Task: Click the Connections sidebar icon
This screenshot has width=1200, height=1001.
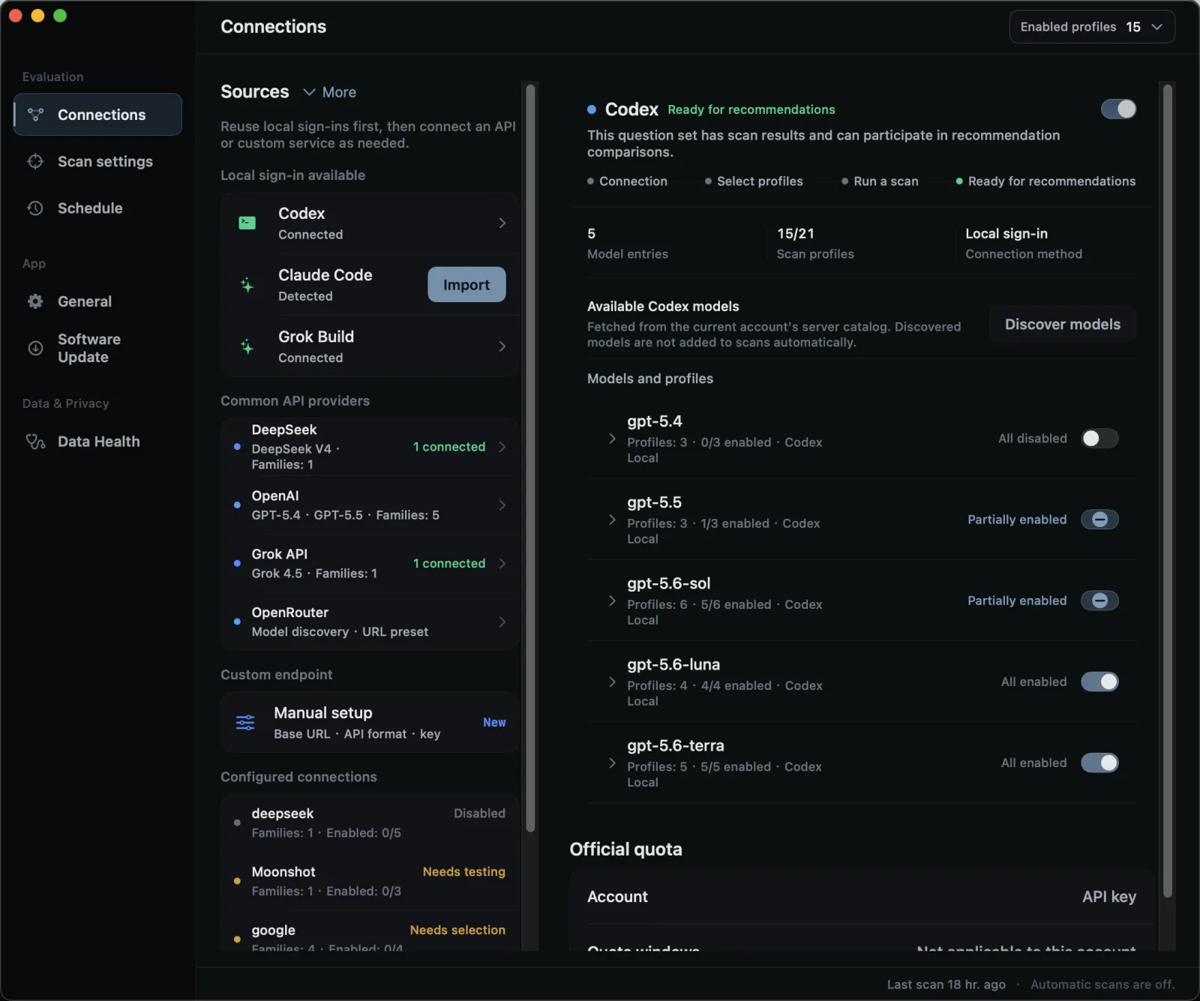Action: point(35,115)
